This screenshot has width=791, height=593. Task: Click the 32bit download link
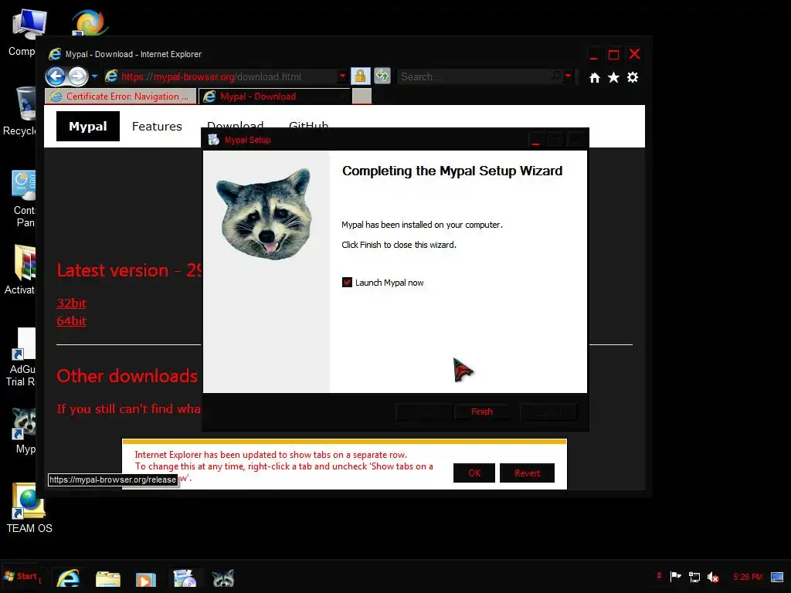71,303
